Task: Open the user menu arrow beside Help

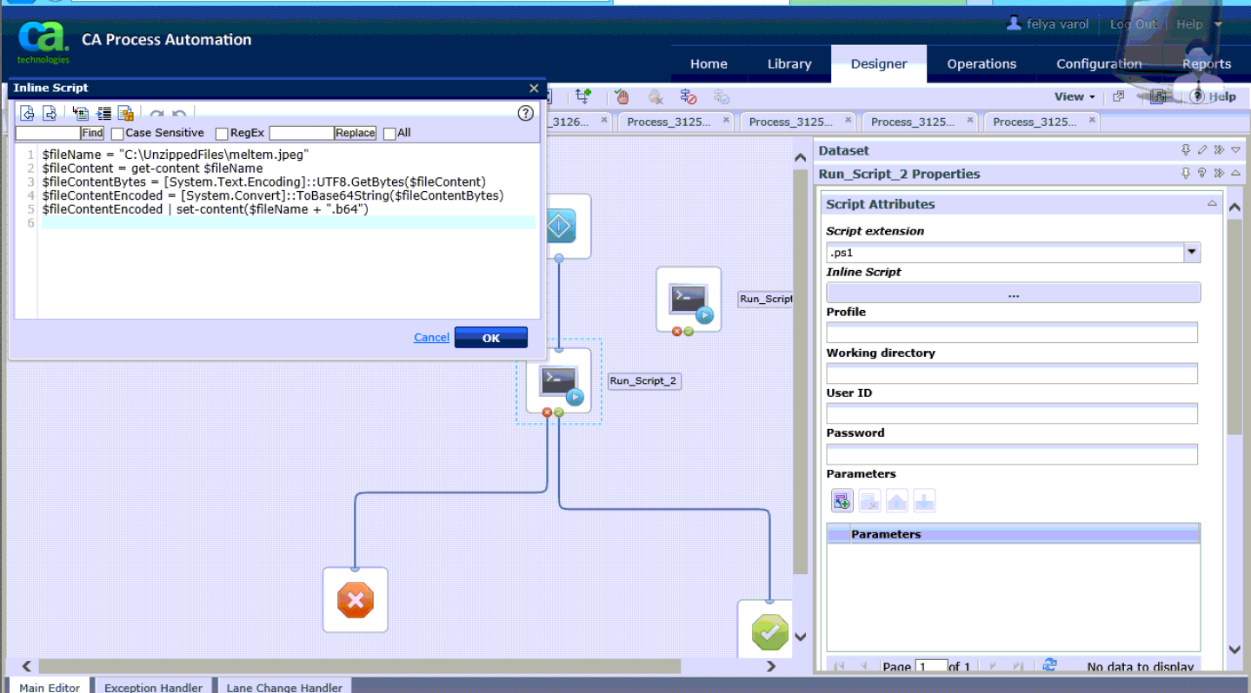Action: [x=1218, y=24]
